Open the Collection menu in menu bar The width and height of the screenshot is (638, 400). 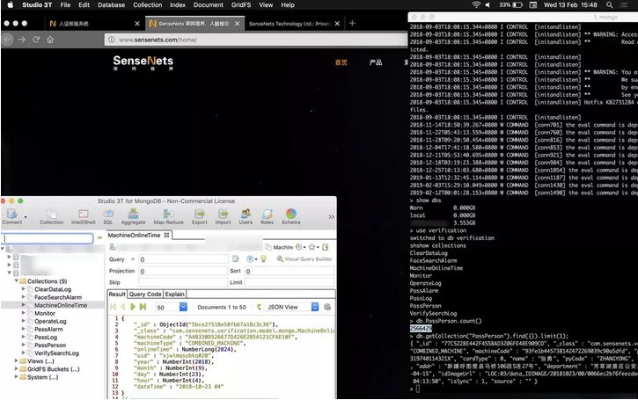147,5
